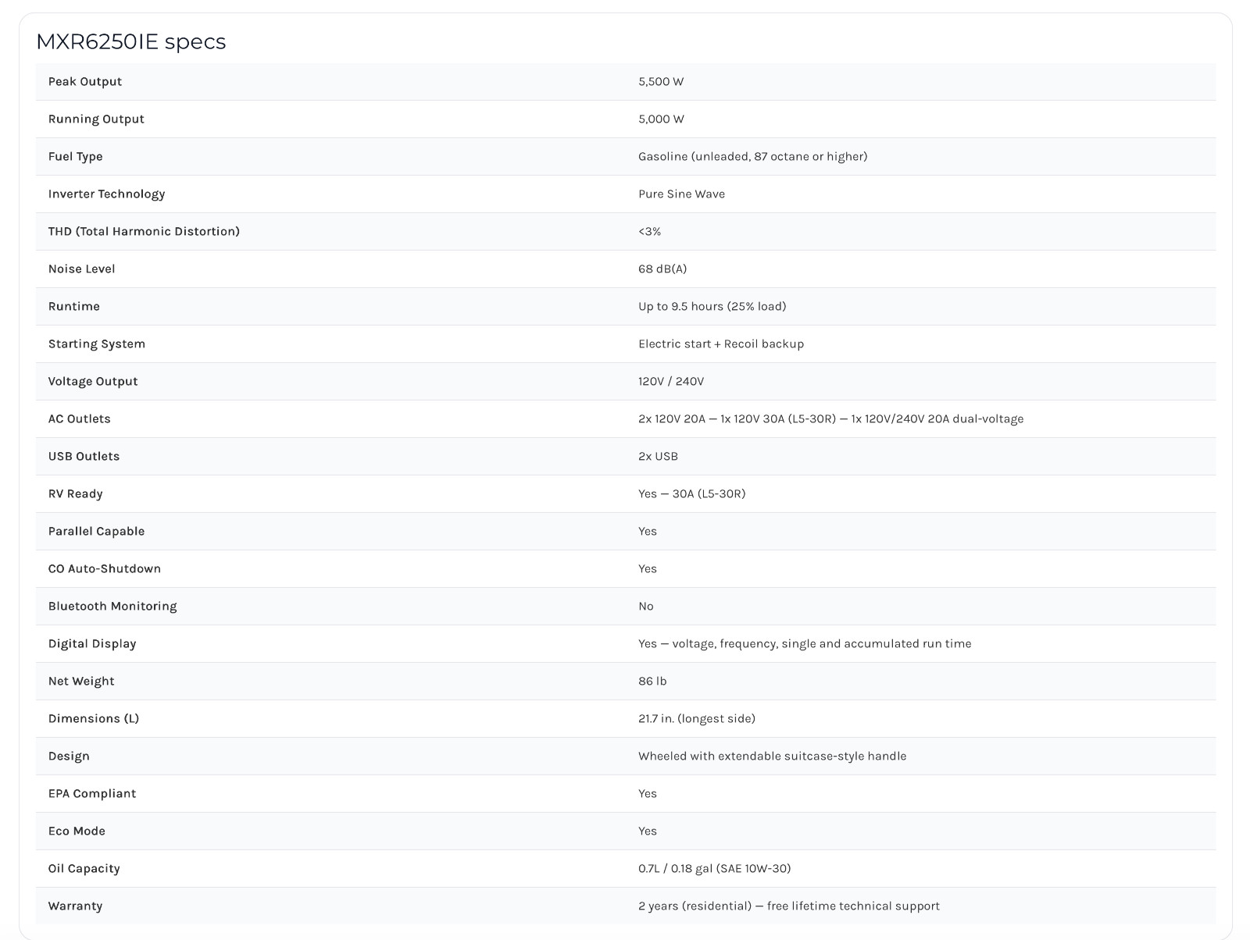Click the CO Auto-Shutdown label
This screenshot has width=1250, height=940.
tap(105, 568)
